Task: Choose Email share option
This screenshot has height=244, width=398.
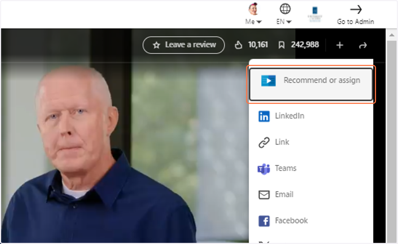Action: [311, 195]
